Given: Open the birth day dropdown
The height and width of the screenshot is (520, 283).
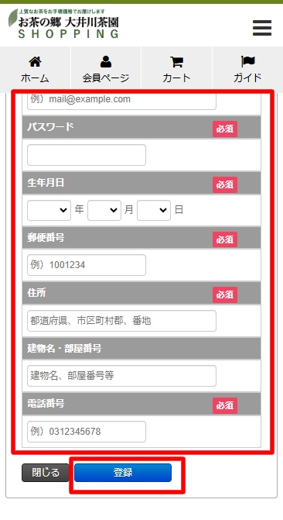Looking at the screenshot, I should click(154, 210).
